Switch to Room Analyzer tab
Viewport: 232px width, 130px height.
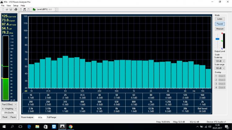27,117
